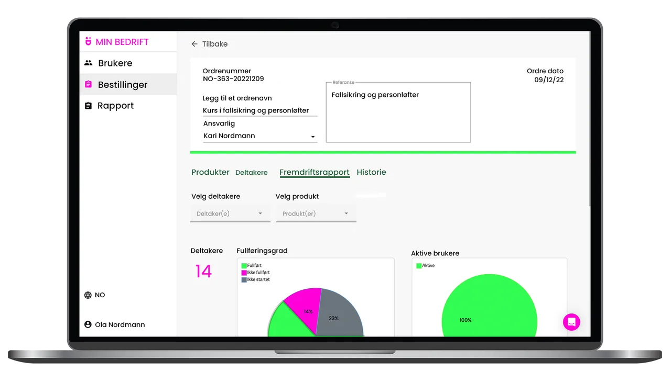The image size is (671, 372).
Task: Switch to the Produkter tab
Action: (210, 172)
